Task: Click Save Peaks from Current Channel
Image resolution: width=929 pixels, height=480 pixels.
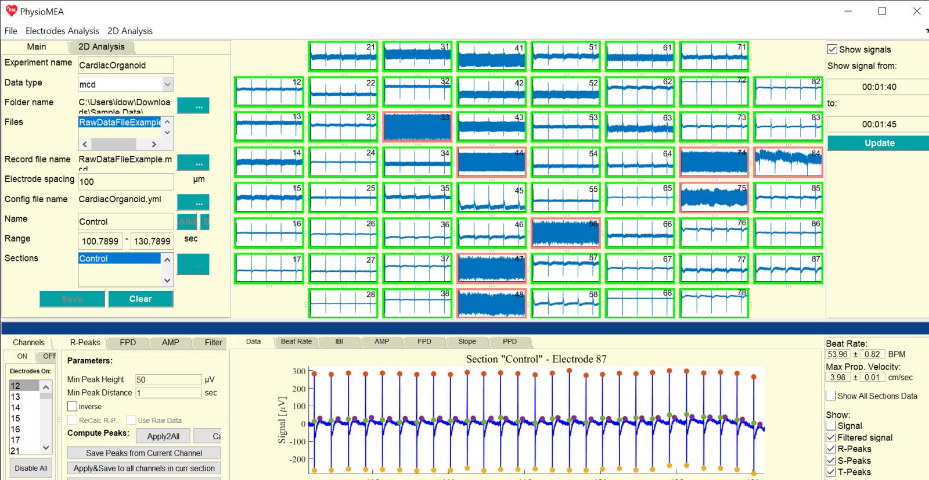Action: point(144,453)
